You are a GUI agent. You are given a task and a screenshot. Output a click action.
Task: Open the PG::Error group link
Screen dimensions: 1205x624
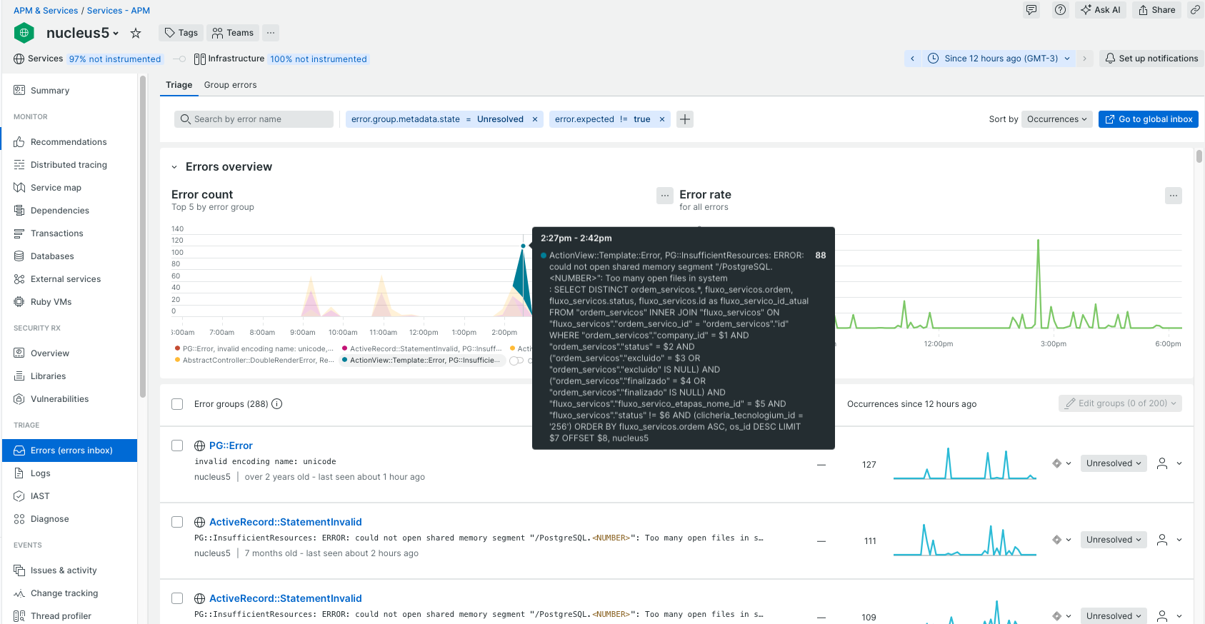pos(231,446)
